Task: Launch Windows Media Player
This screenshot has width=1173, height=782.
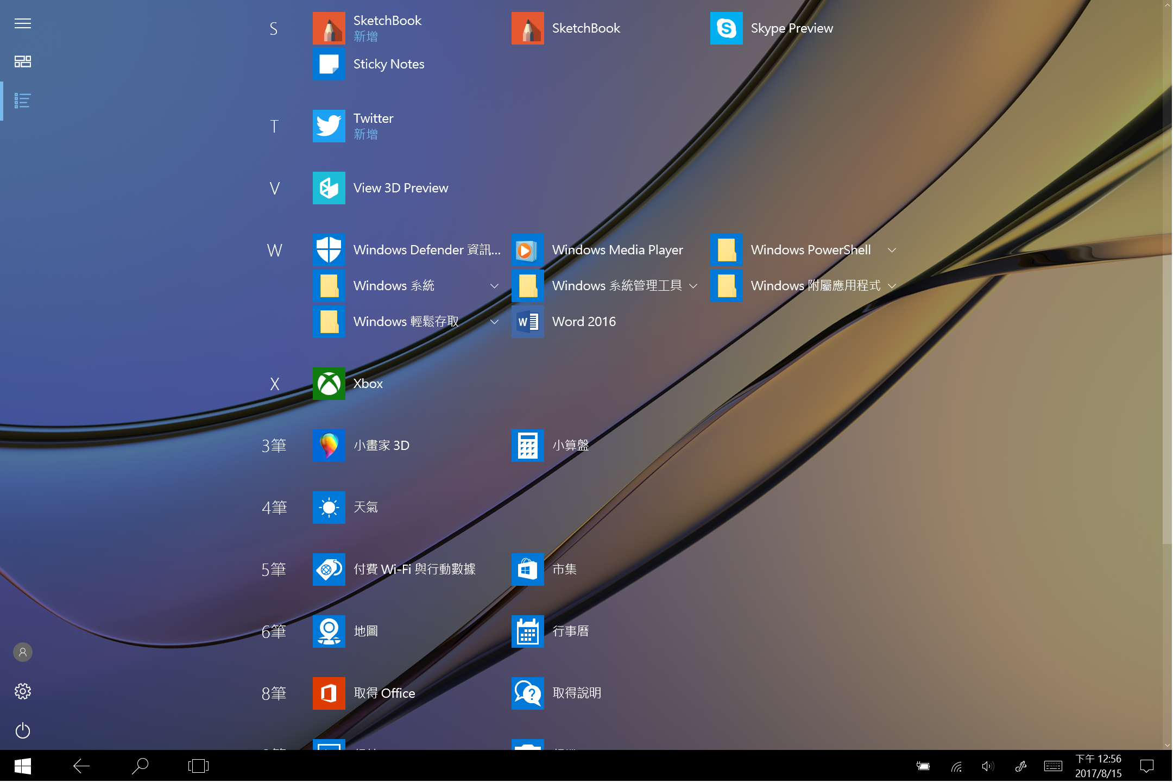Action: [x=605, y=250]
